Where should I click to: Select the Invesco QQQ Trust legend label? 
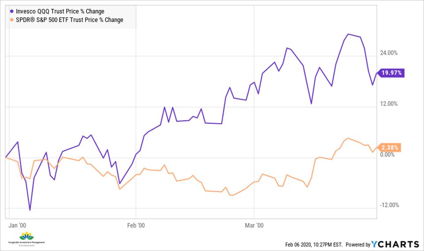point(59,11)
